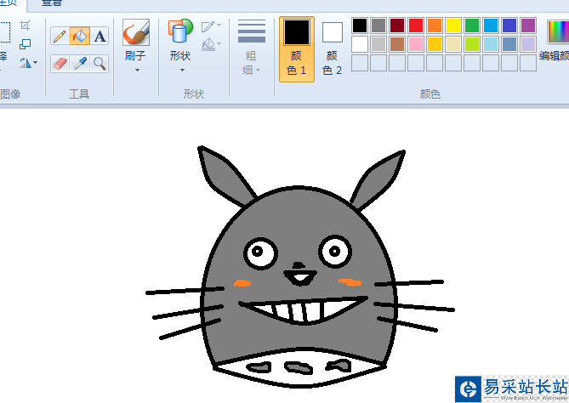Pick the brown color swatch
The height and width of the screenshot is (403, 569).
pos(397,44)
